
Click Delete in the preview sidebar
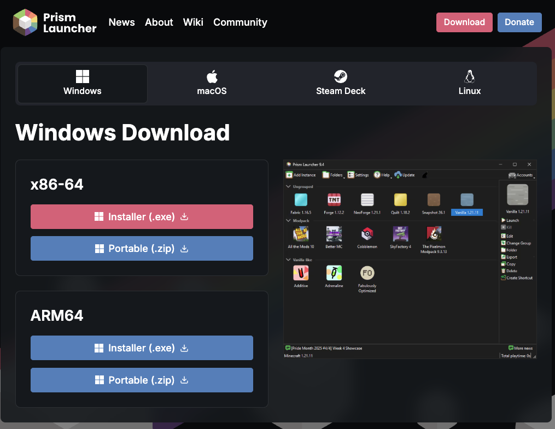[x=509, y=271]
